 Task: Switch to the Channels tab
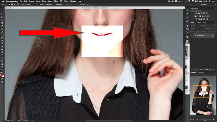[x=198, y=23]
